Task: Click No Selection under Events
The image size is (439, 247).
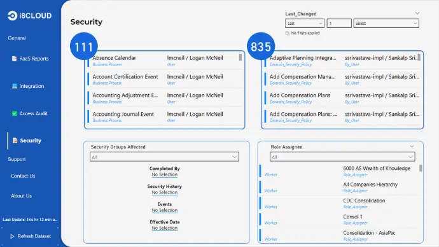Action: tap(165, 210)
